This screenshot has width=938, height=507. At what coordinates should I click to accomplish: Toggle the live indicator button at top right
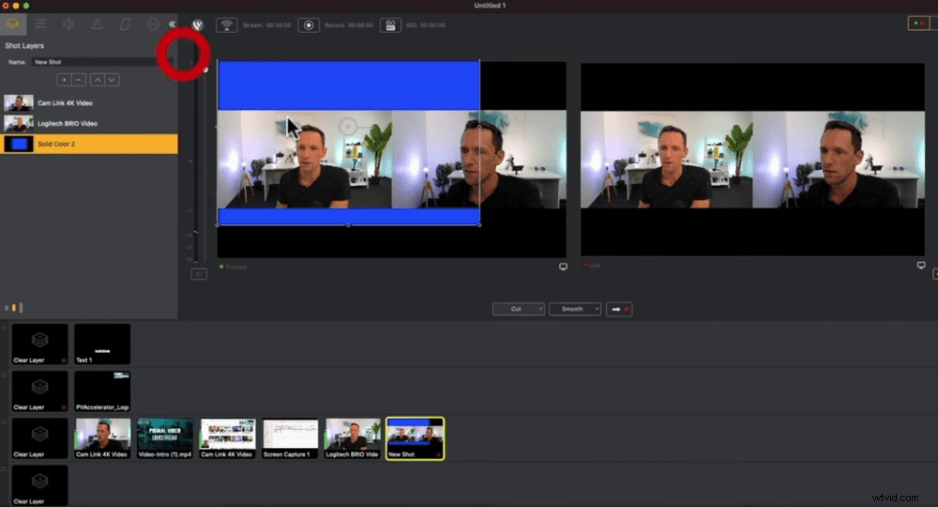[919, 23]
